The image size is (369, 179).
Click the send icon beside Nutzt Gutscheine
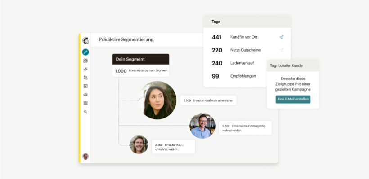click(x=281, y=50)
